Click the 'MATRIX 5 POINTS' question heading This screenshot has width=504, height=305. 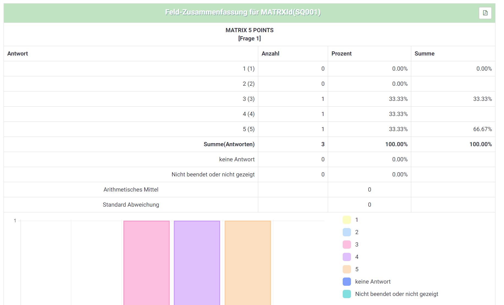[x=249, y=30]
